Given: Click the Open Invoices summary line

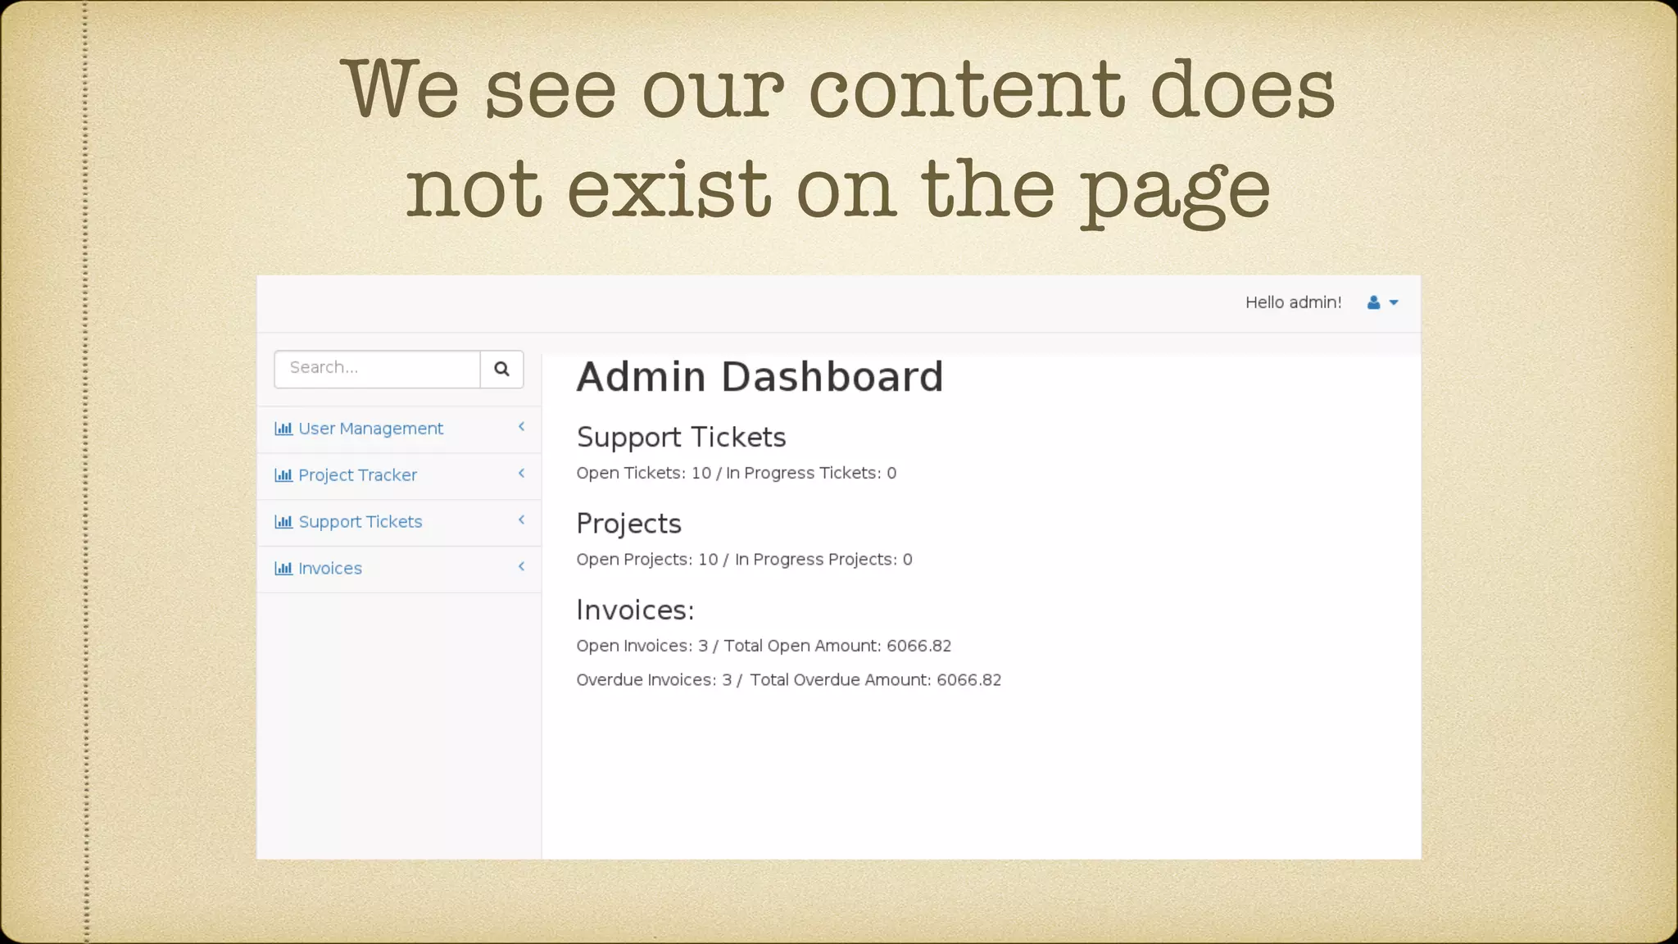Looking at the screenshot, I should tap(763, 646).
